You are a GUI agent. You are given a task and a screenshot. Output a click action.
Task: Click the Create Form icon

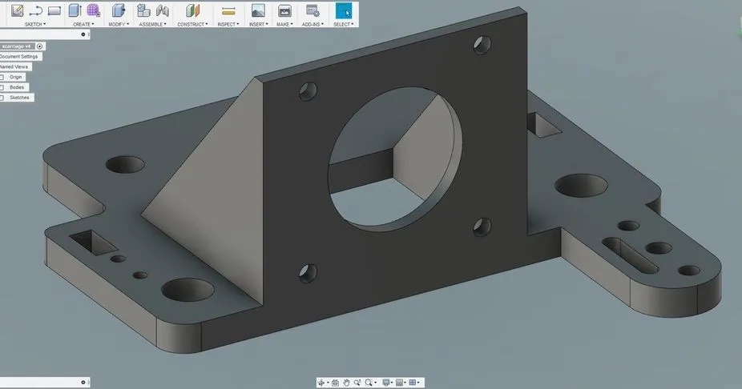(x=93, y=11)
